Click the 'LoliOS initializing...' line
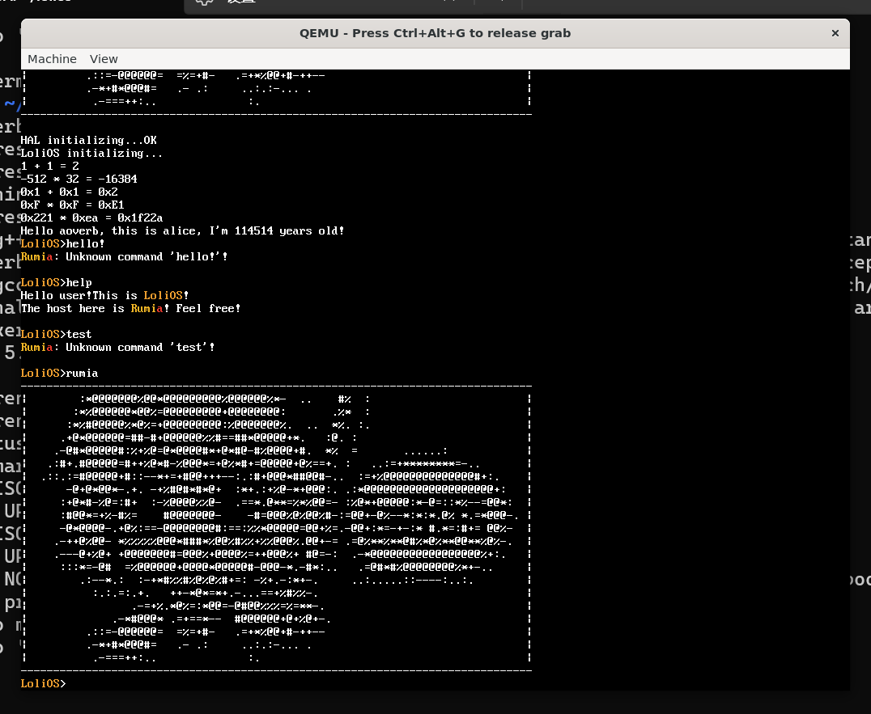The height and width of the screenshot is (714, 871). click(x=91, y=154)
